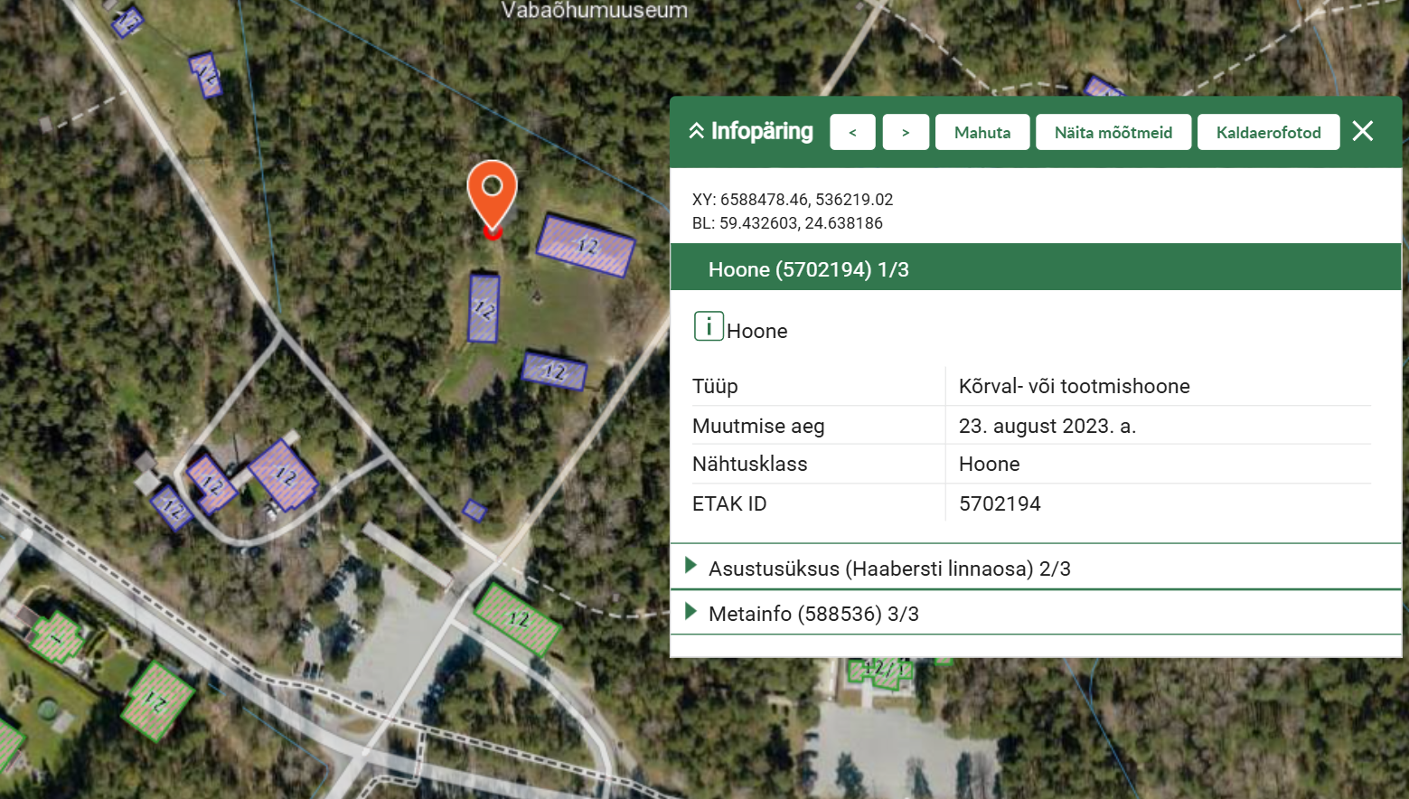Click the XY coordinates text line
The width and height of the screenshot is (1409, 799).
(x=792, y=200)
